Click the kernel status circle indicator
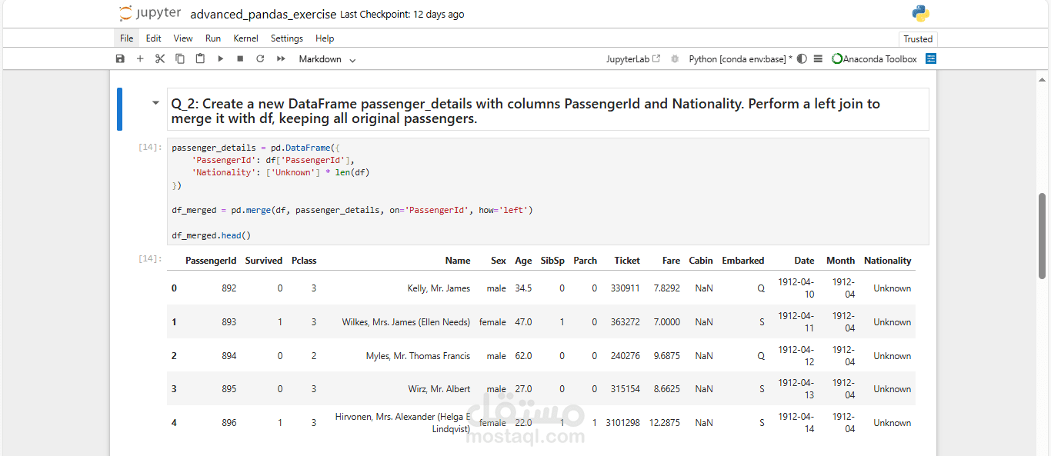Image resolution: width=1051 pixels, height=456 pixels. (x=802, y=59)
